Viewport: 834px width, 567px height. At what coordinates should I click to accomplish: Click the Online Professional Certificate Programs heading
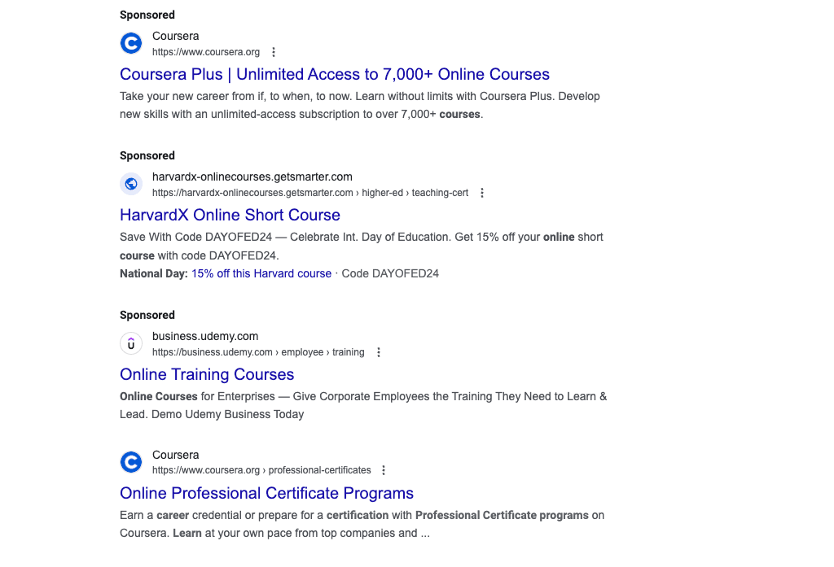266,494
